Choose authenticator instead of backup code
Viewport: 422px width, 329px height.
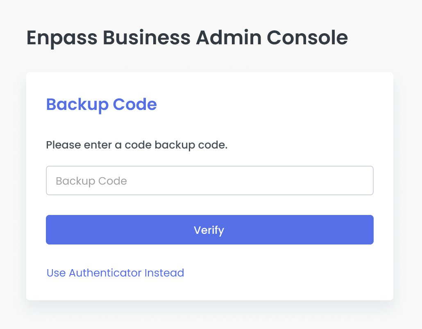click(x=115, y=273)
